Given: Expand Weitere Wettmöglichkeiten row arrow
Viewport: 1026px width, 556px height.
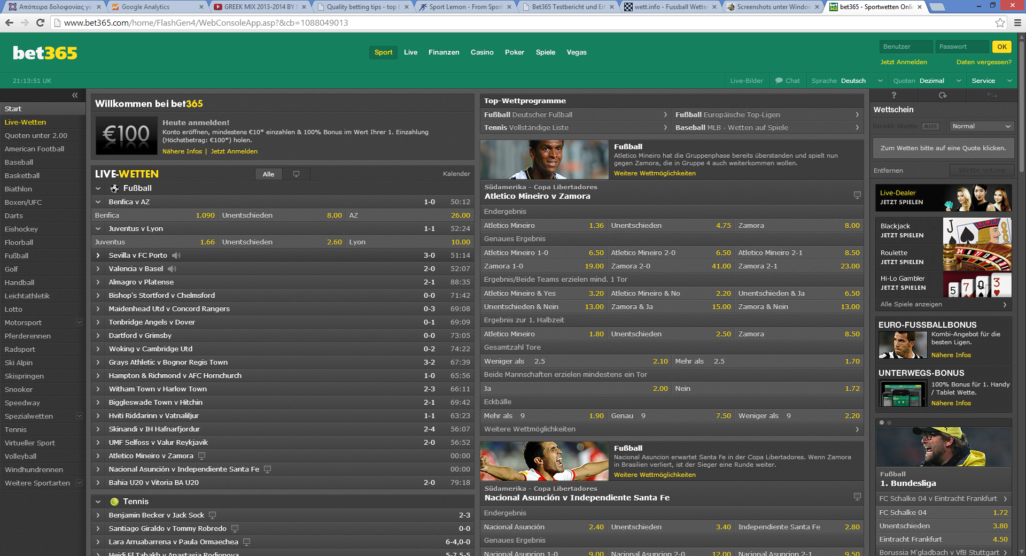Looking at the screenshot, I should (x=857, y=429).
